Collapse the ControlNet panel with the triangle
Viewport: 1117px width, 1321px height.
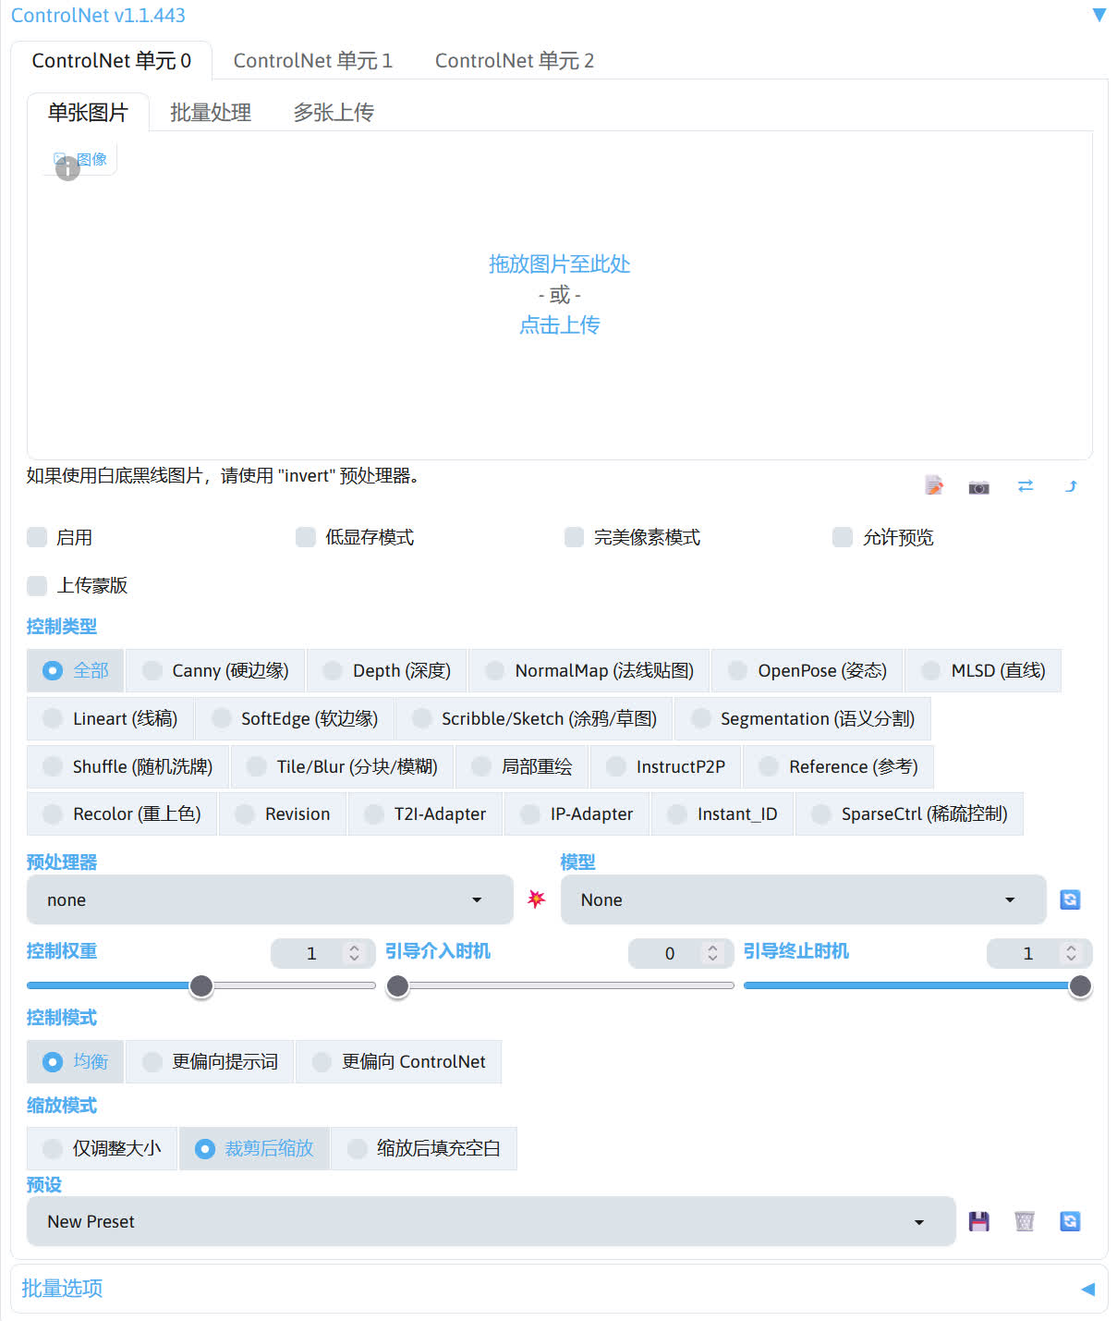click(x=1099, y=15)
